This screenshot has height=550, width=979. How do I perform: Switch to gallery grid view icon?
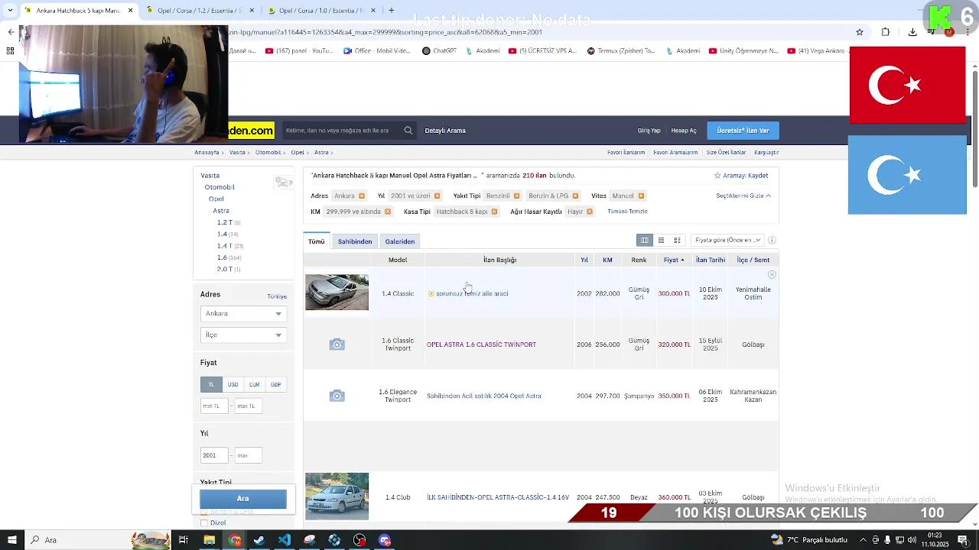coord(677,241)
